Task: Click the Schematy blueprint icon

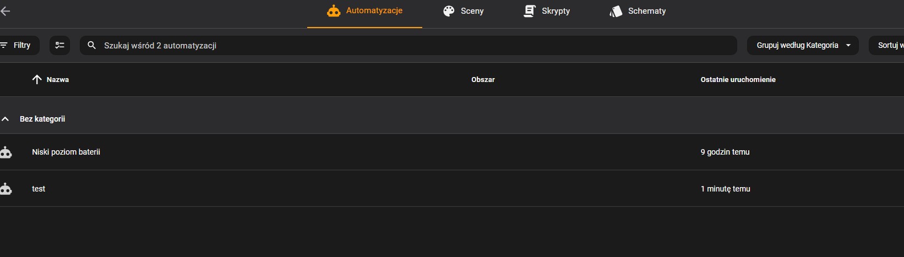Action: [x=616, y=11]
